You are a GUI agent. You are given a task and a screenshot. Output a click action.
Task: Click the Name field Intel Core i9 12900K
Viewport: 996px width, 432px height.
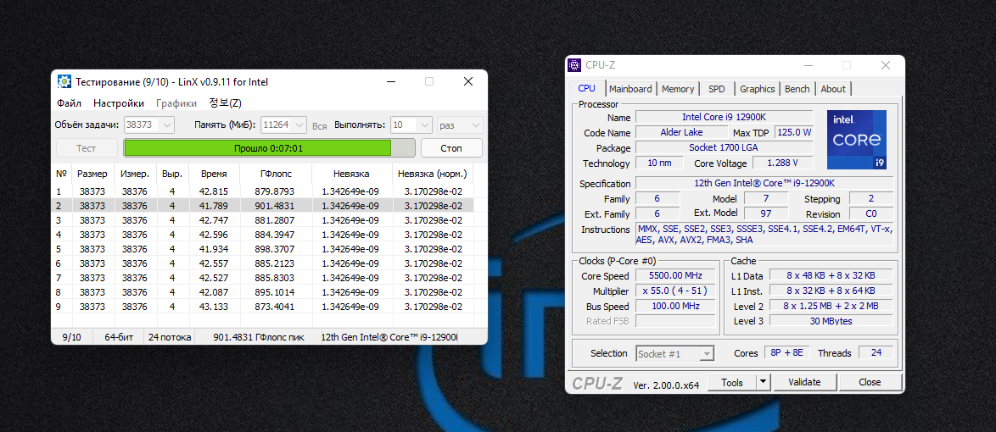[725, 118]
